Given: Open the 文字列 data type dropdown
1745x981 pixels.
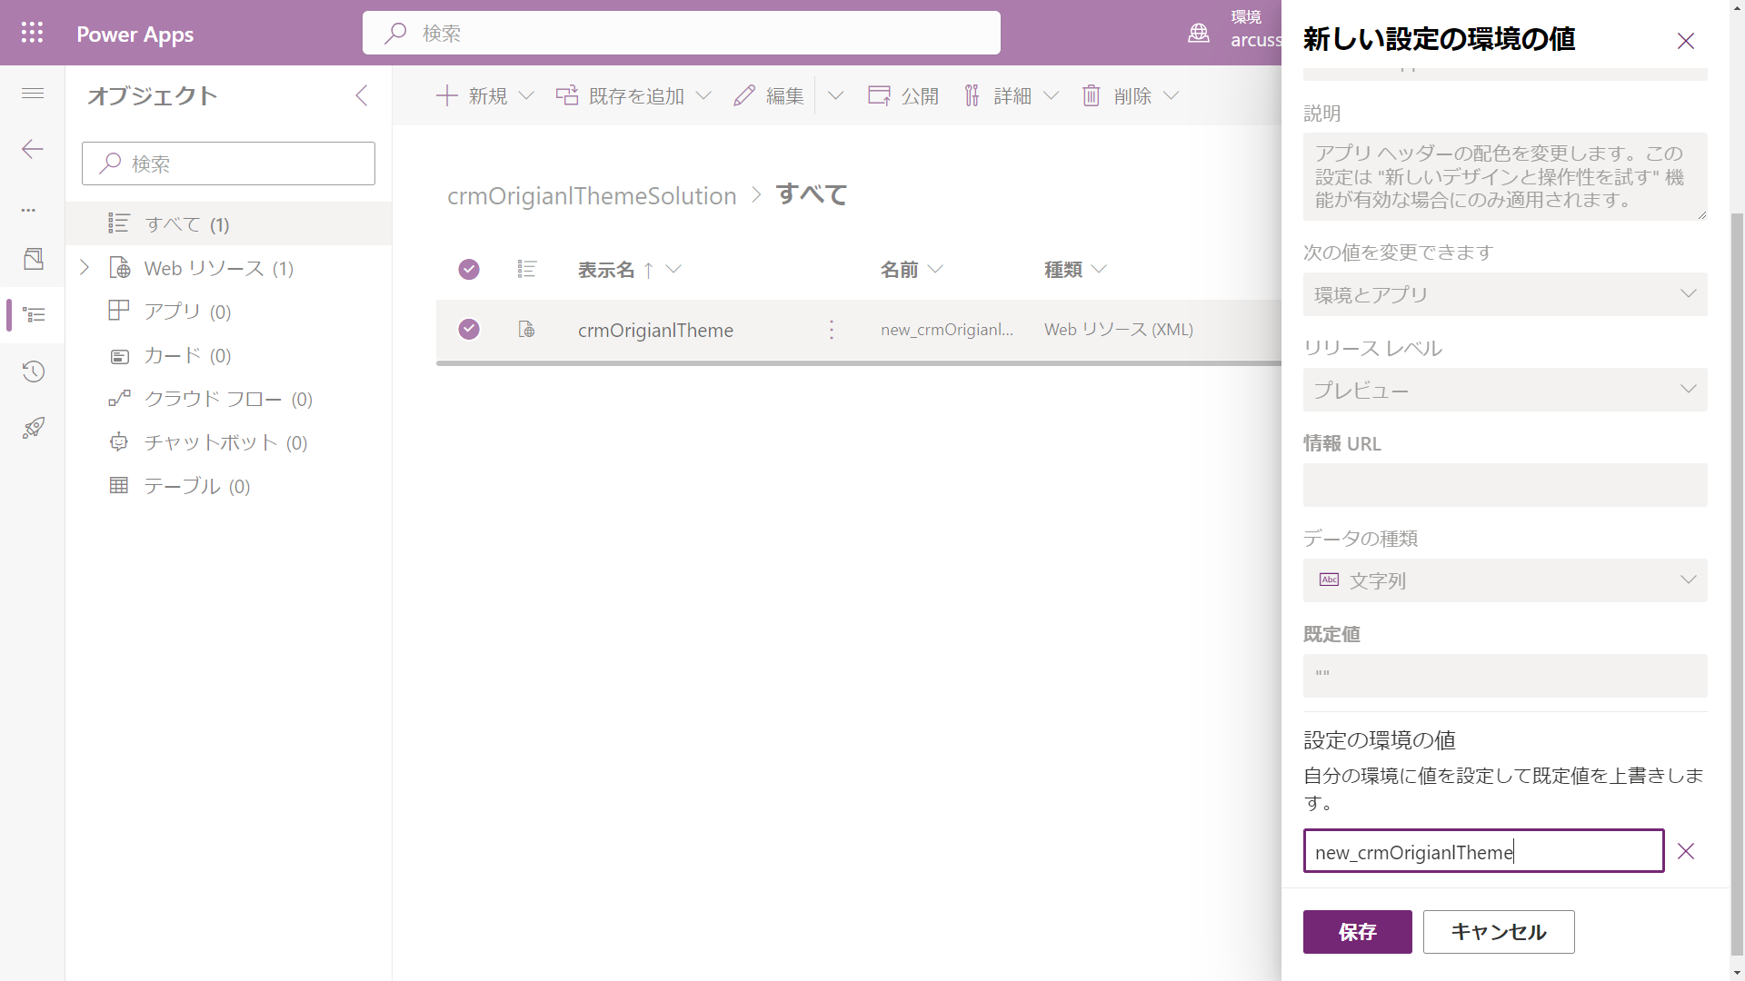Looking at the screenshot, I should [1505, 580].
